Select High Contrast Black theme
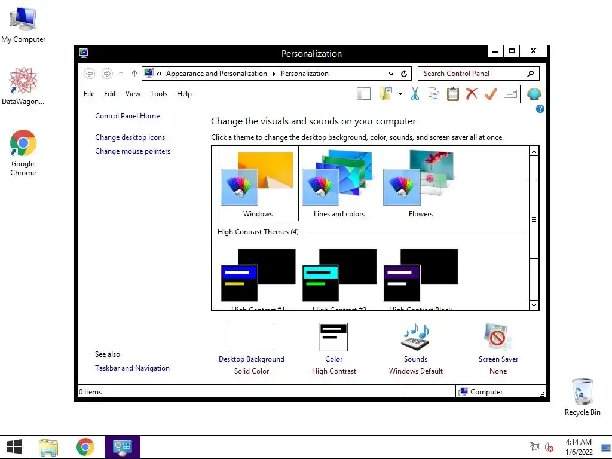Screen dimensions: 612x459 [420, 279]
